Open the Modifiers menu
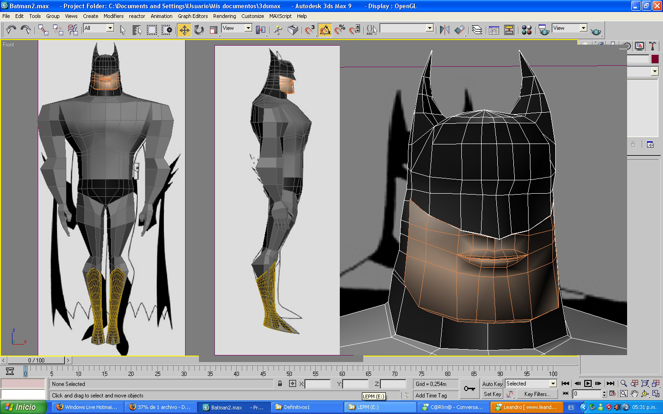 tap(113, 16)
